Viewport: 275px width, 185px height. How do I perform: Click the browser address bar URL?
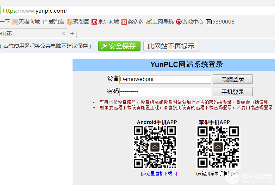click(x=35, y=11)
